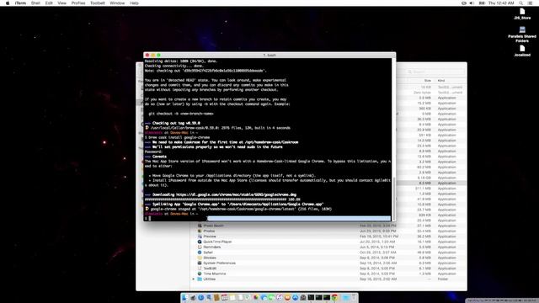Viewport: 539px width, 303px height.
Task: Click the Parallels Shared Folders desktop icon
Action: pyautogui.click(x=522, y=30)
